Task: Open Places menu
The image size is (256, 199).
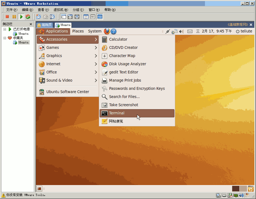Action: click(x=78, y=31)
